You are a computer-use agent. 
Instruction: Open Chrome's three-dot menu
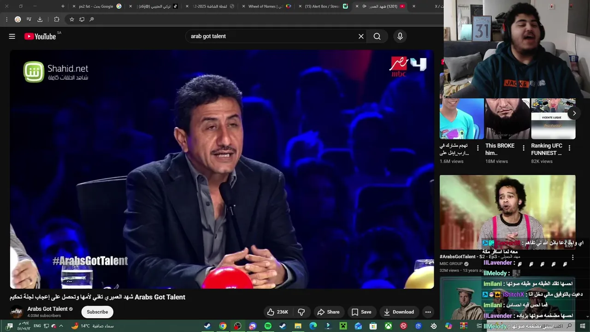coord(6,19)
